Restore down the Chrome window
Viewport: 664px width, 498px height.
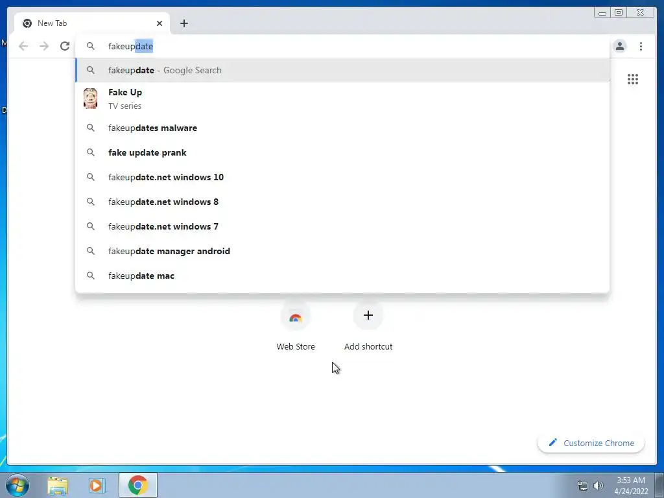pos(618,13)
